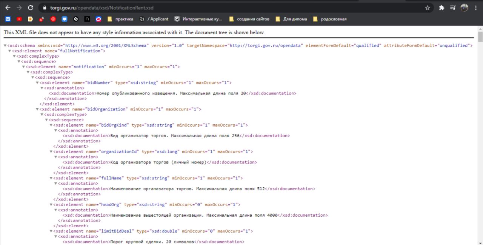This screenshot has height=245, width=483.
Task: Open the red circular play bookmark icon
Action: coord(53,19)
